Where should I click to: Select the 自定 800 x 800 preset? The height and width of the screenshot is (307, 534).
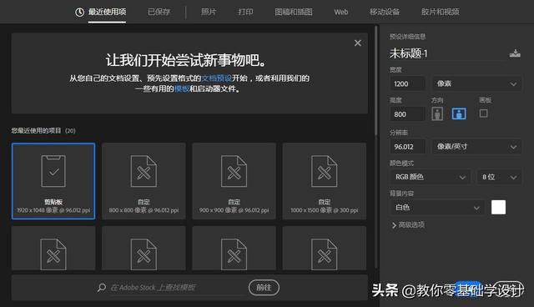(x=144, y=181)
